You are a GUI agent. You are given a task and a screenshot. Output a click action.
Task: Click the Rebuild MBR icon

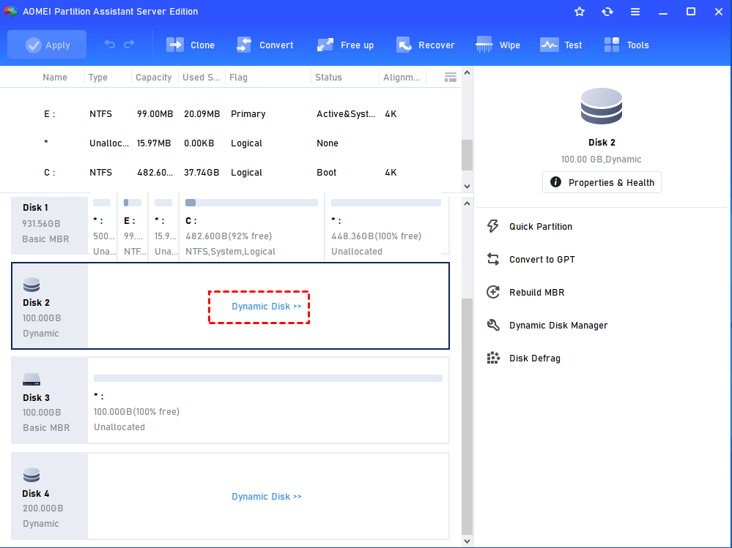point(493,292)
